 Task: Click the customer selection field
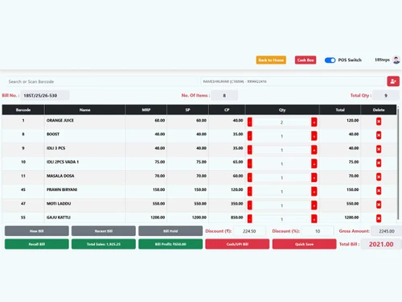293,81
